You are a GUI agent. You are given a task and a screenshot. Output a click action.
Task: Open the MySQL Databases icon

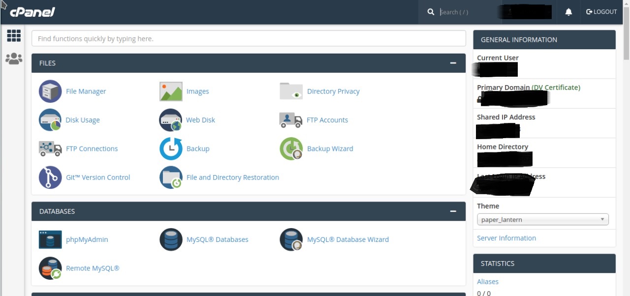pos(171,239)
